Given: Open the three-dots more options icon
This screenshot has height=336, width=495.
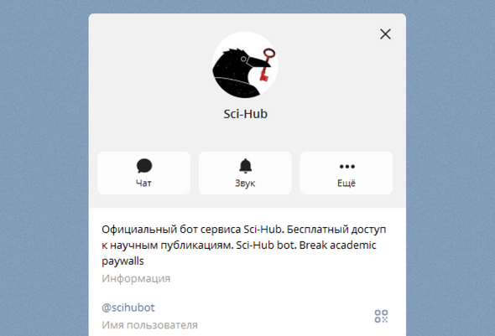Looking at the screenshot, I should pos(347,167).
